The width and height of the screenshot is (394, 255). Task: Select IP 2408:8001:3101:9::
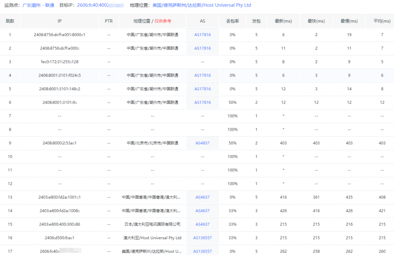click(x=60, y=102)
